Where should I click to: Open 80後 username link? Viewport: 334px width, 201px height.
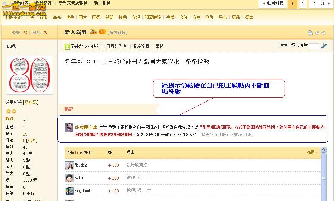12,46
